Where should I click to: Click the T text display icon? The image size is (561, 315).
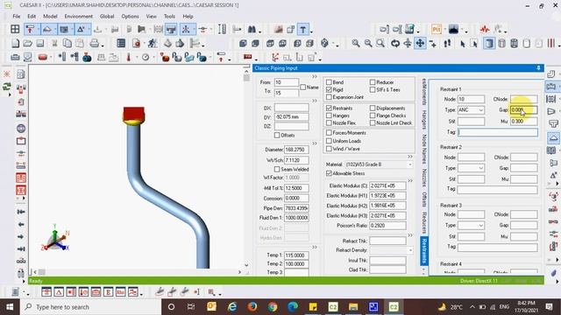point(303,30)
